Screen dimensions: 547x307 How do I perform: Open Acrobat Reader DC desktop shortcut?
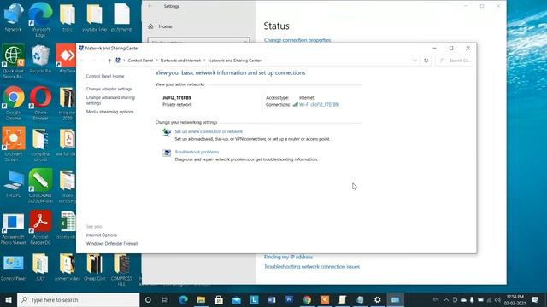click(40, 228)
